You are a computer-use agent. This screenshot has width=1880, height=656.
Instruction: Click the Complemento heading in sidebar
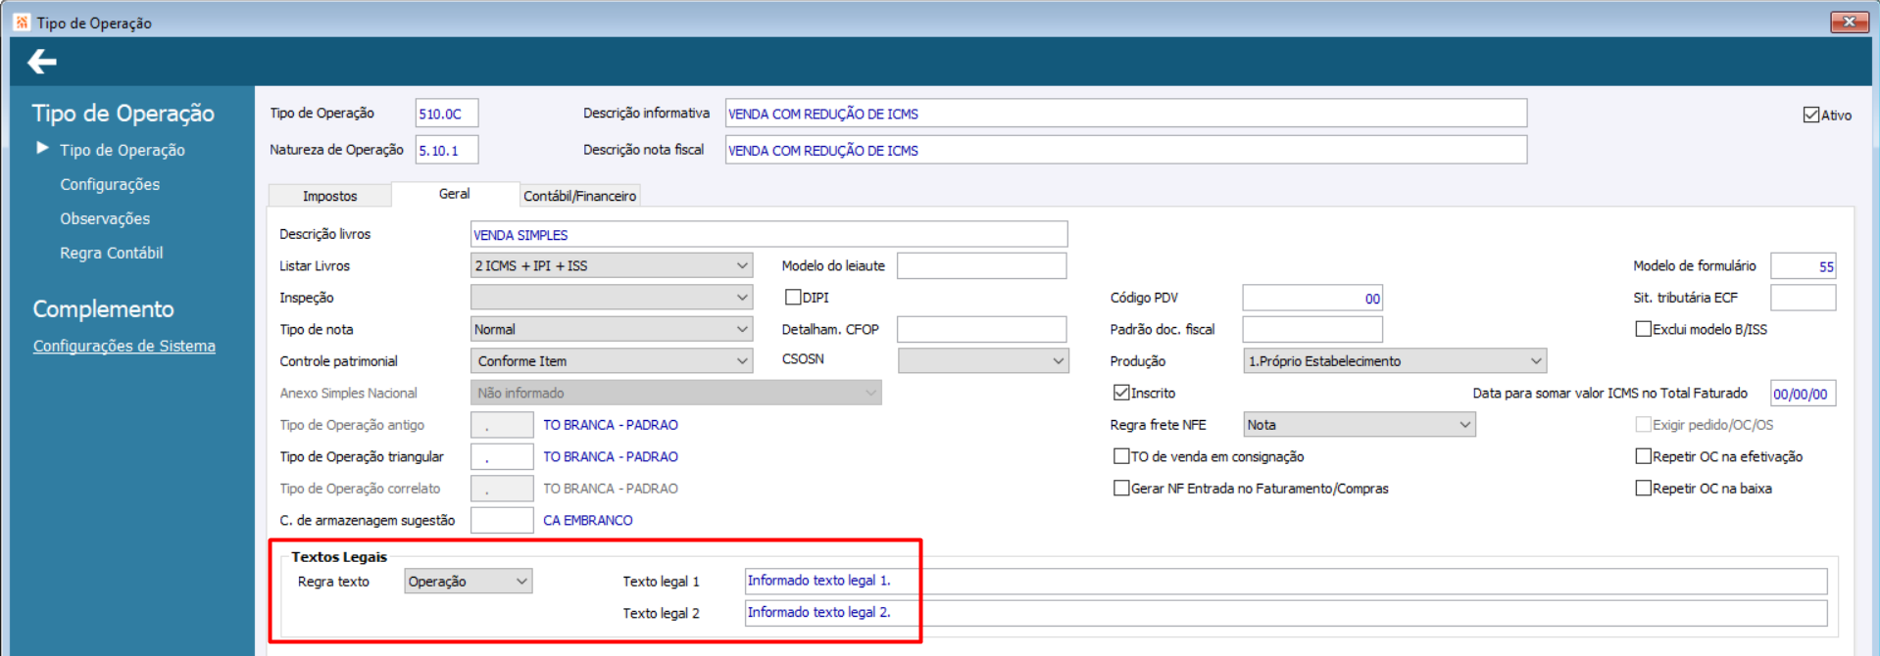pyautogui.click(x=103, y=309)
